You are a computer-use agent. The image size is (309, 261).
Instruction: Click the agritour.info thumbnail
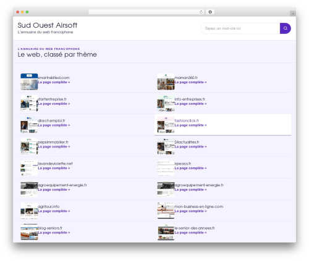tap(29, 210)
